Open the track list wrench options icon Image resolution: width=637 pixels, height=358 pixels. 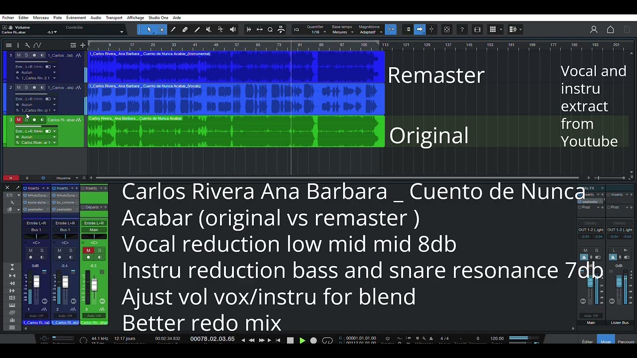coord(27,45)
